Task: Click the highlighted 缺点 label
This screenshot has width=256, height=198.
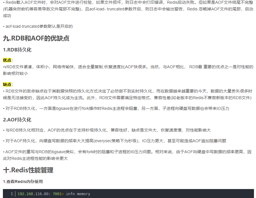Action: coord(7,84)
